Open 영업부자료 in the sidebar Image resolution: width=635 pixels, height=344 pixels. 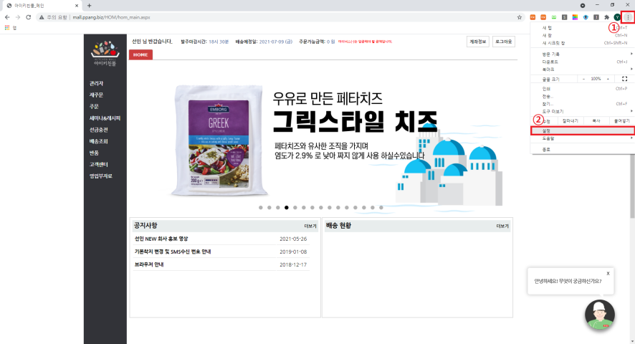[x=101, y=176]
